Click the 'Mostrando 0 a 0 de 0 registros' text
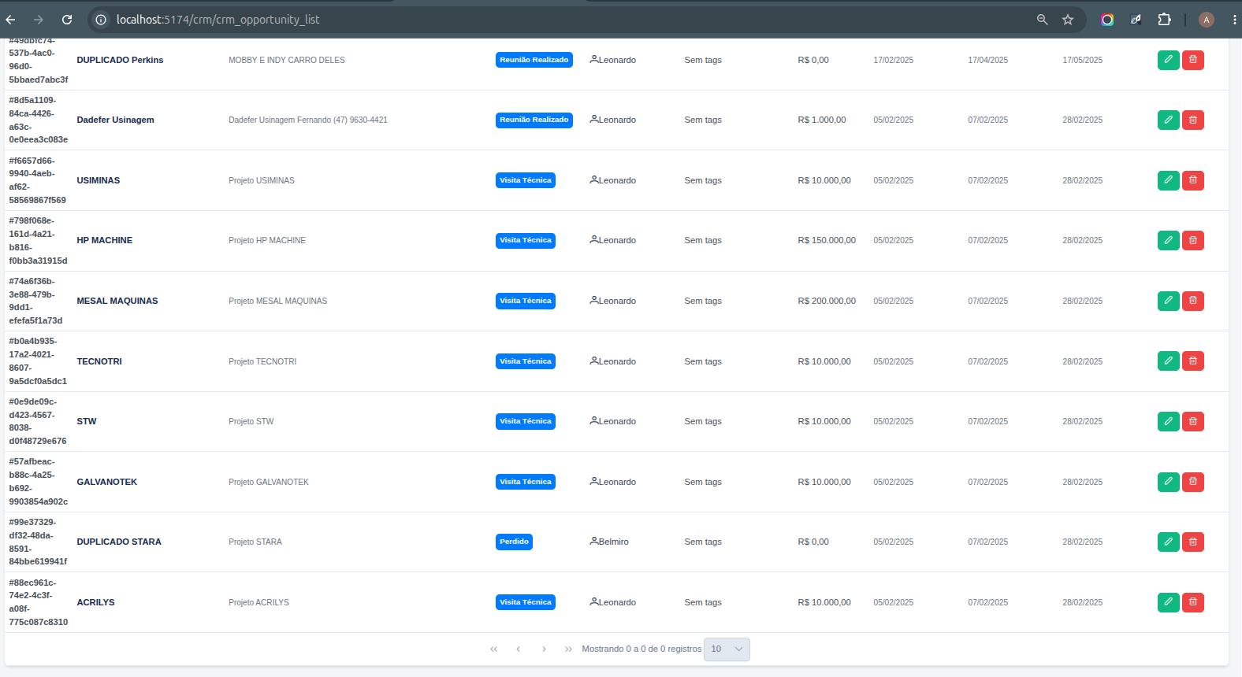Image resolution: width=1242 pixels, height=677 pixels. pos(641,649)
